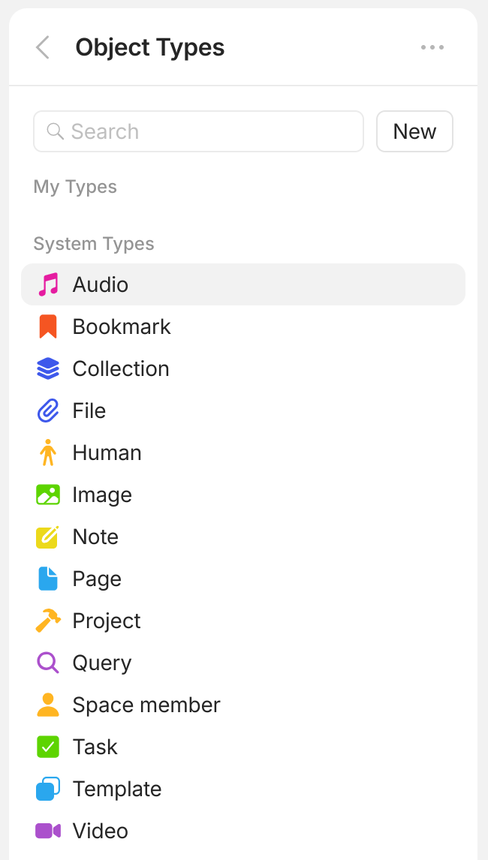Open the Template object type

pos(117,789)
